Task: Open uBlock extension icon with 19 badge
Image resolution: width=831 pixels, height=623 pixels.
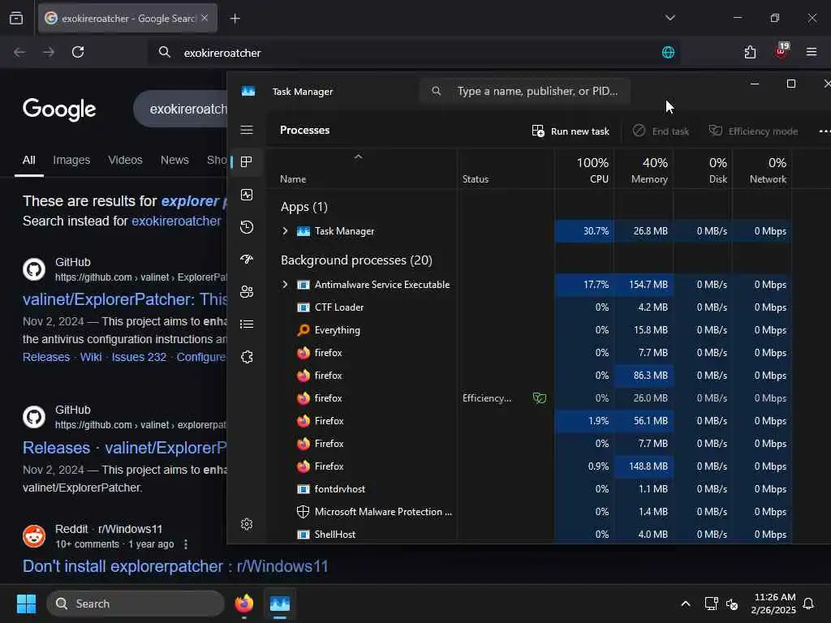Action: point(781,51)
